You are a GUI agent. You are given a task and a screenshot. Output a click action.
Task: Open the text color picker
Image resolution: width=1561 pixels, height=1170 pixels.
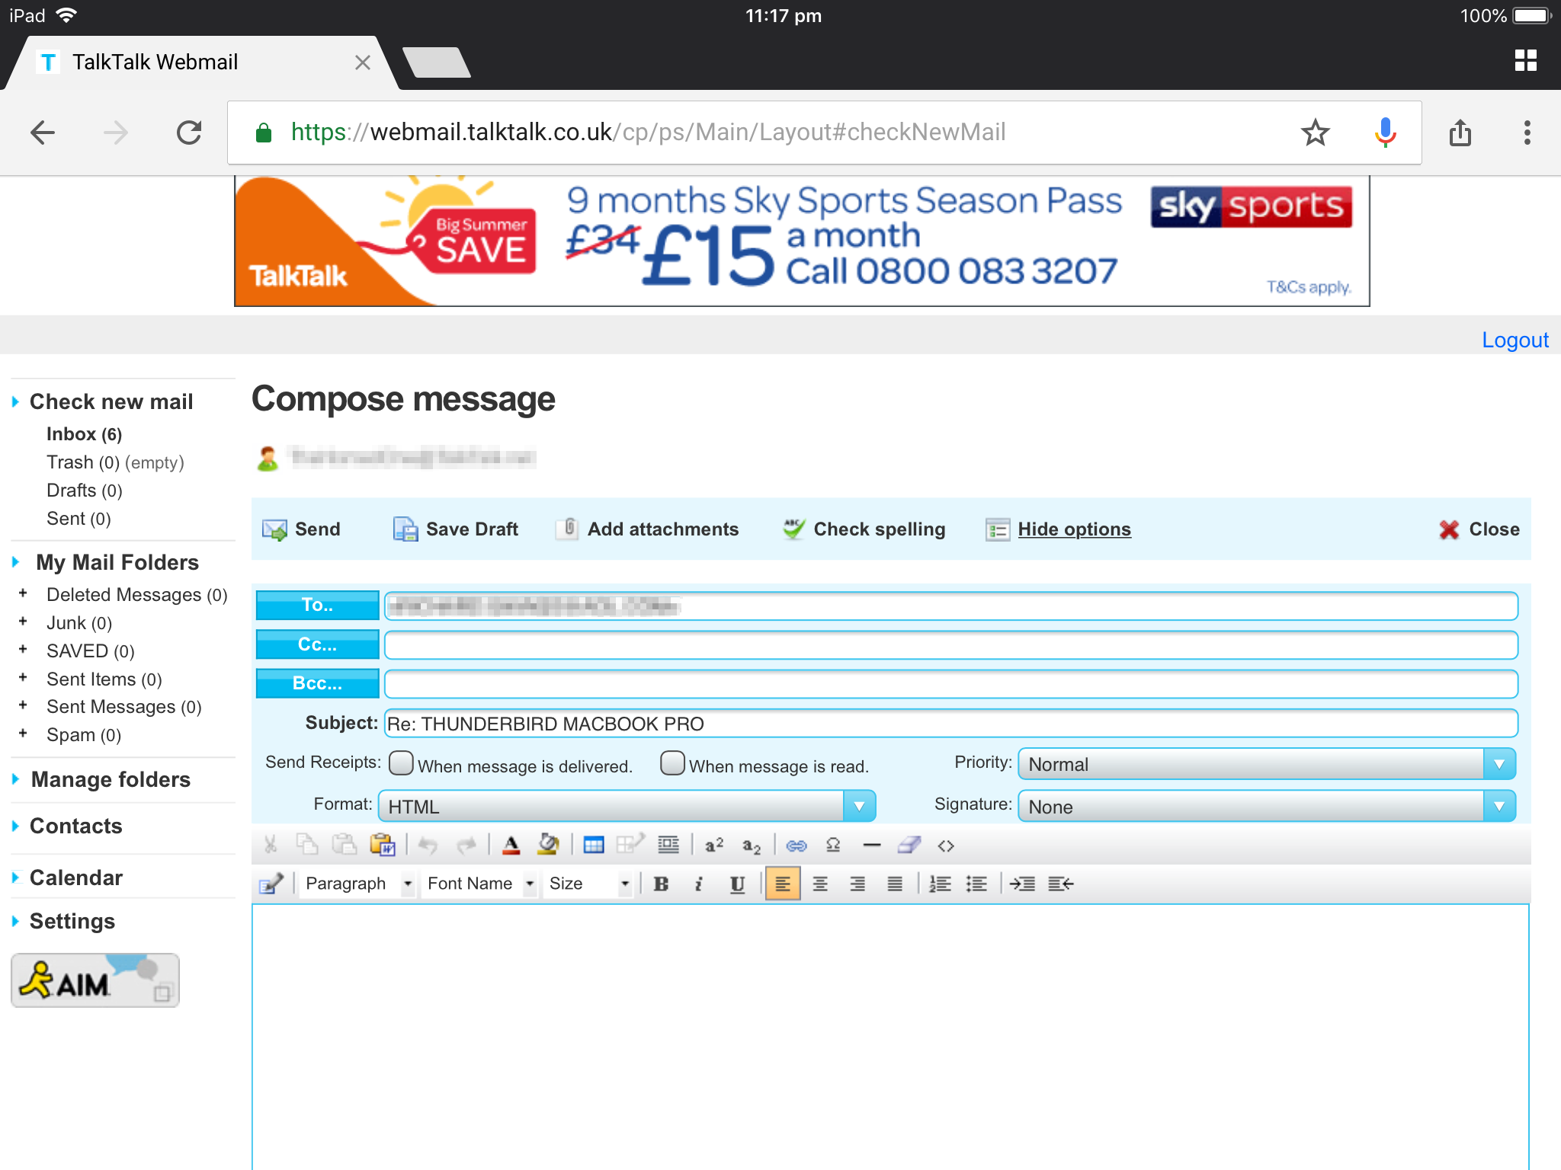pyautogui.click(x=511, y=846)
